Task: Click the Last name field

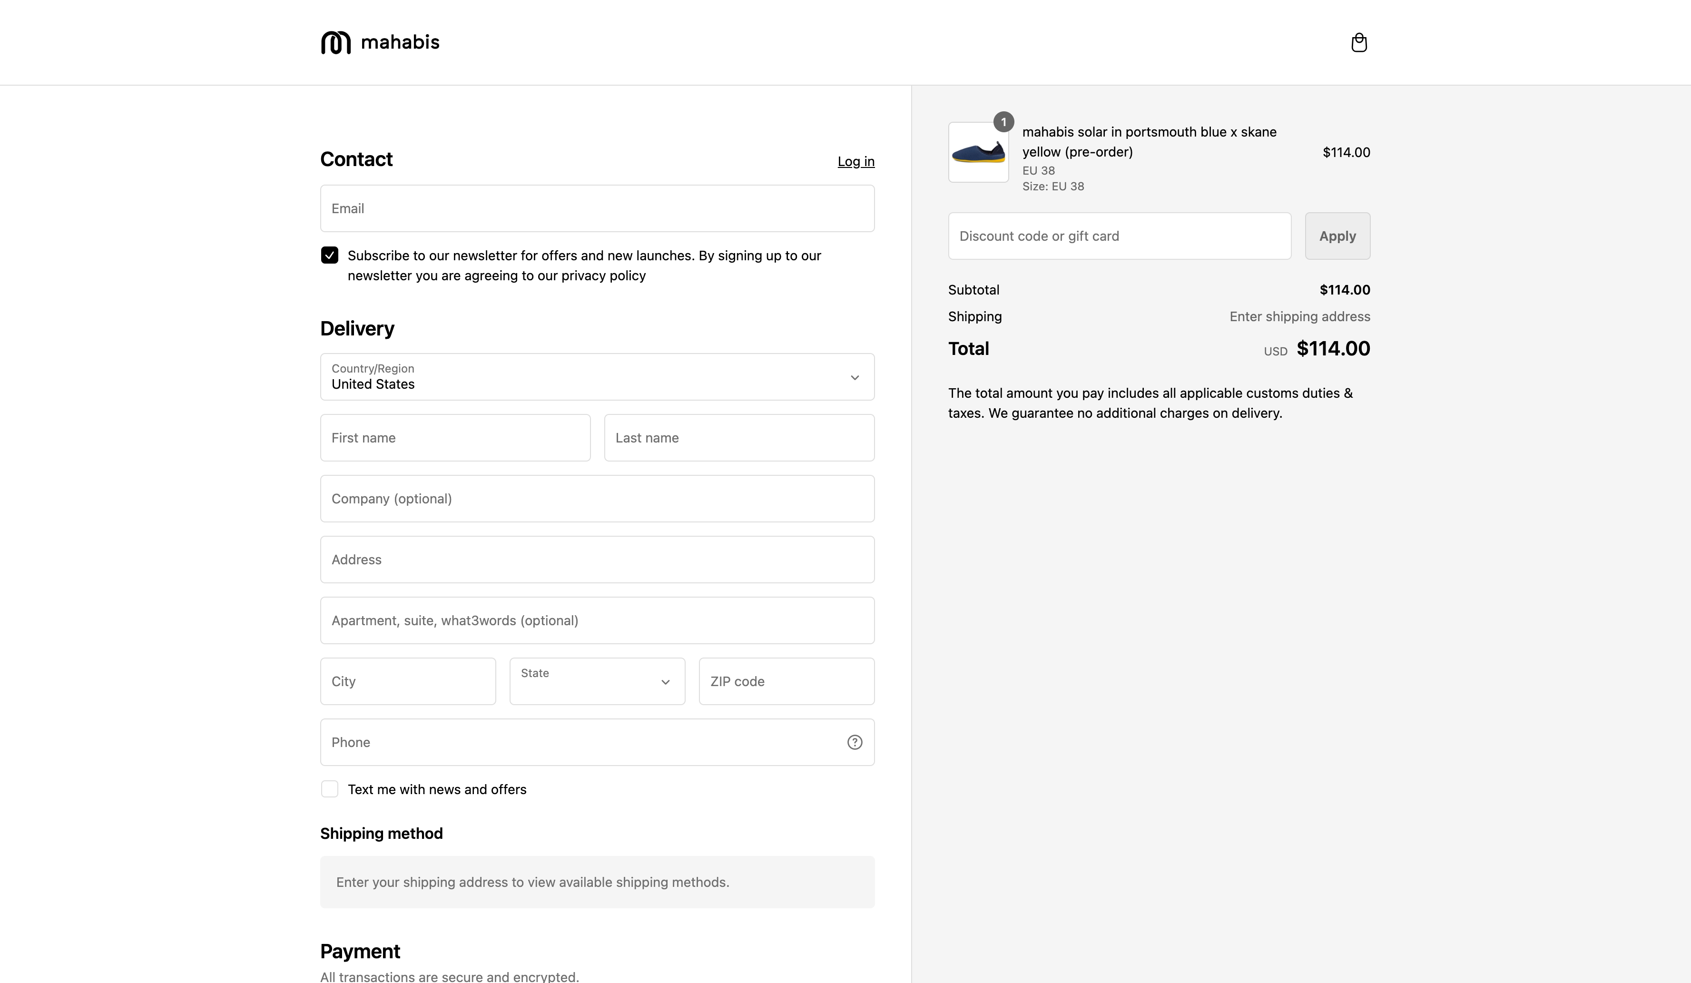Action: (x=739, y=437)
